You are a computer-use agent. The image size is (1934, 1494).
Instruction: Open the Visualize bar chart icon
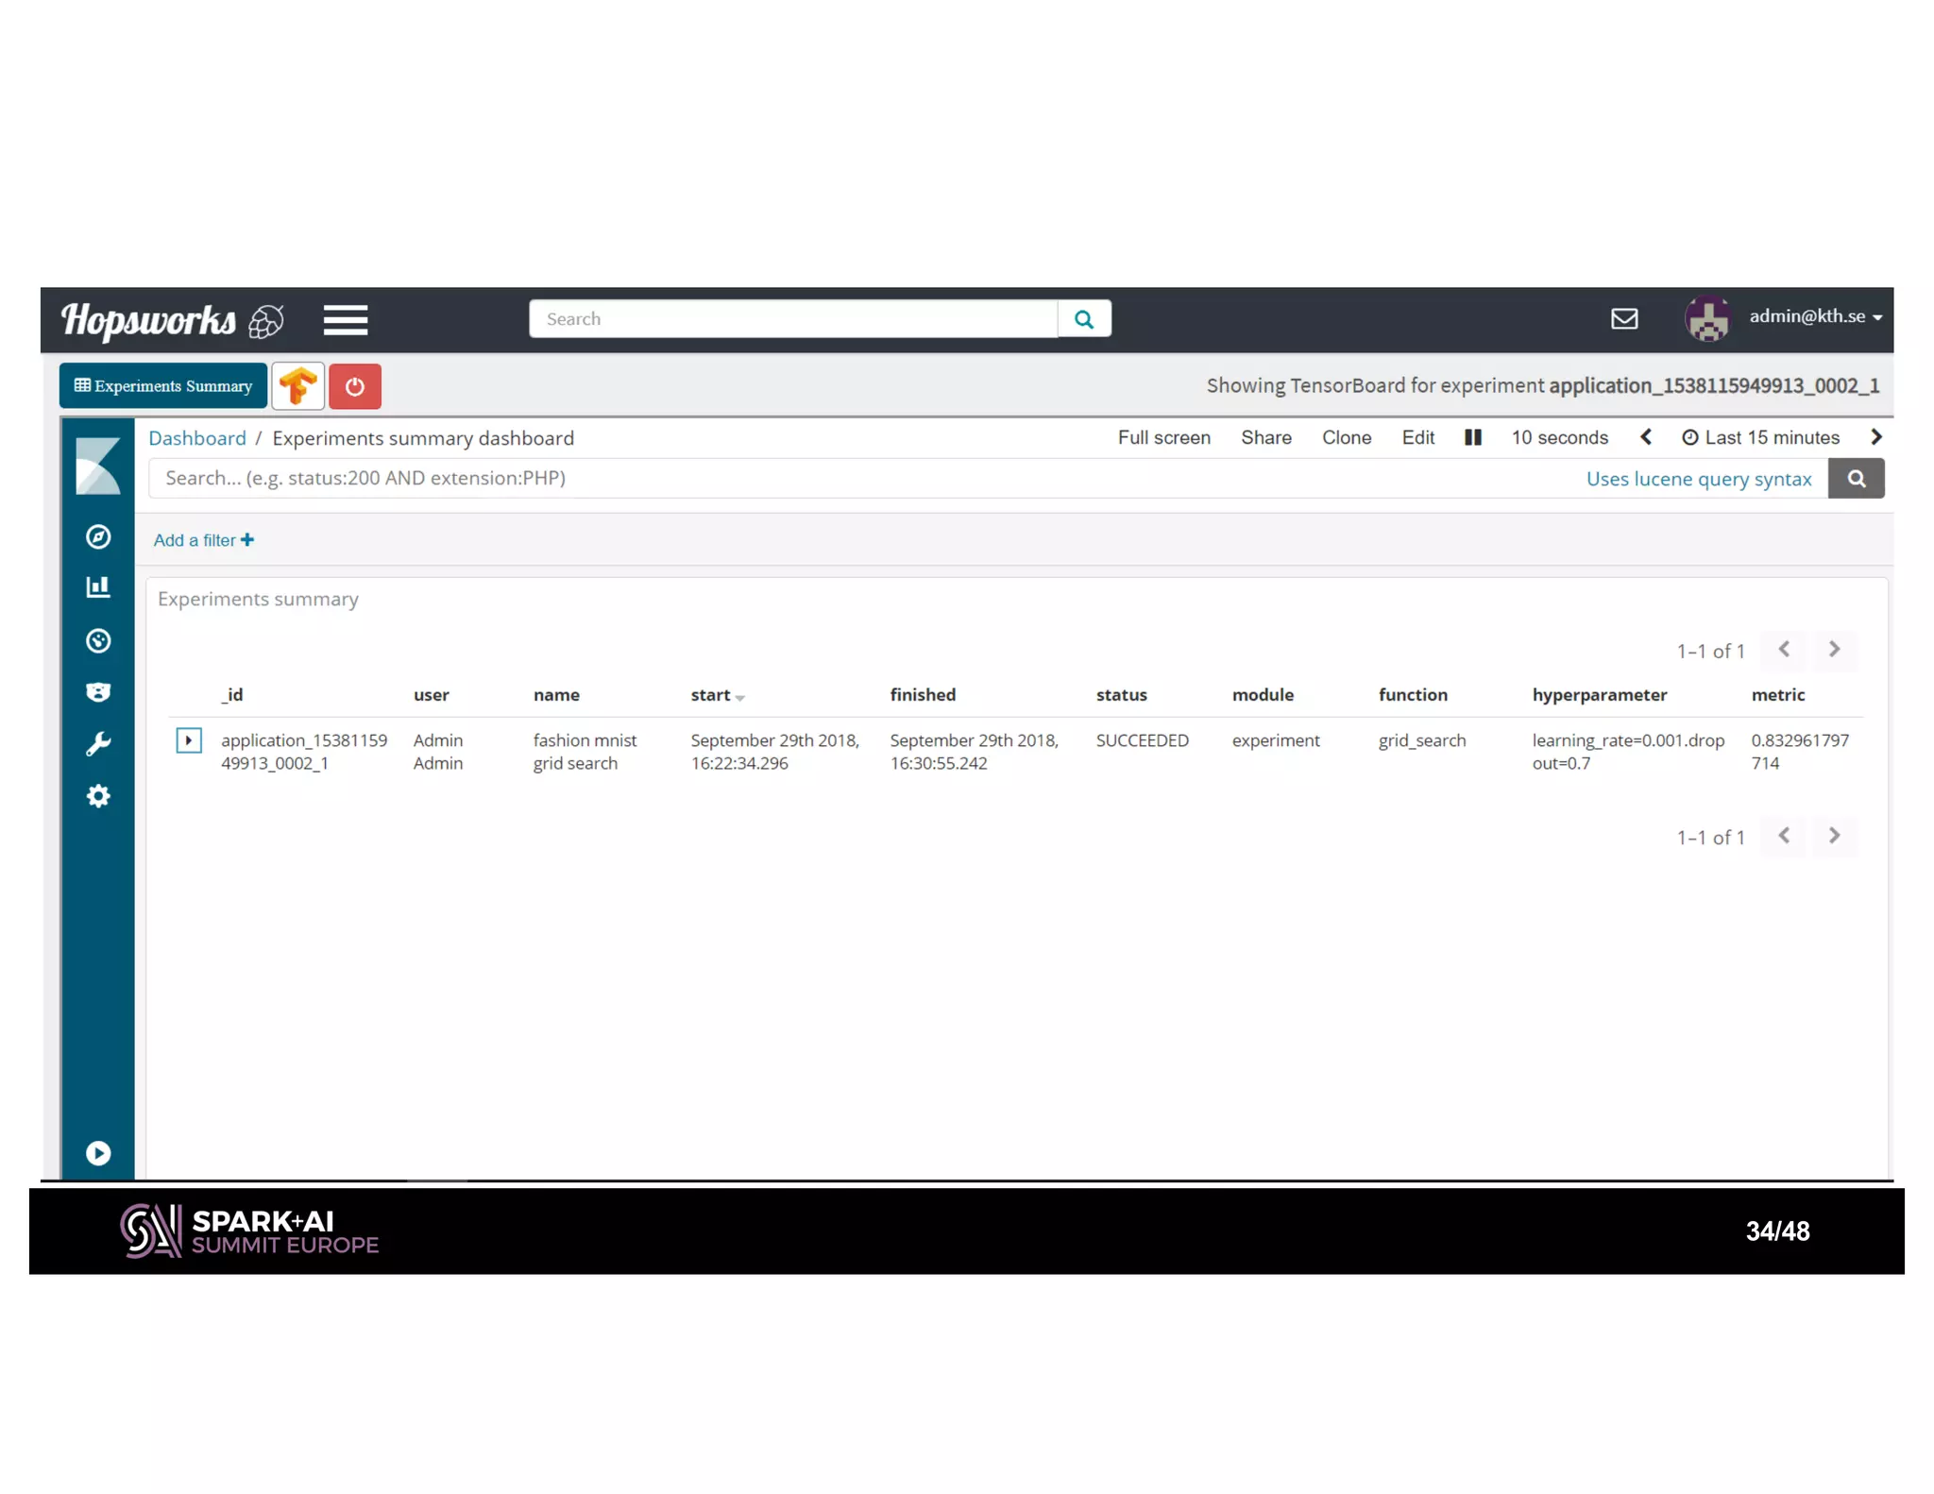98,587
